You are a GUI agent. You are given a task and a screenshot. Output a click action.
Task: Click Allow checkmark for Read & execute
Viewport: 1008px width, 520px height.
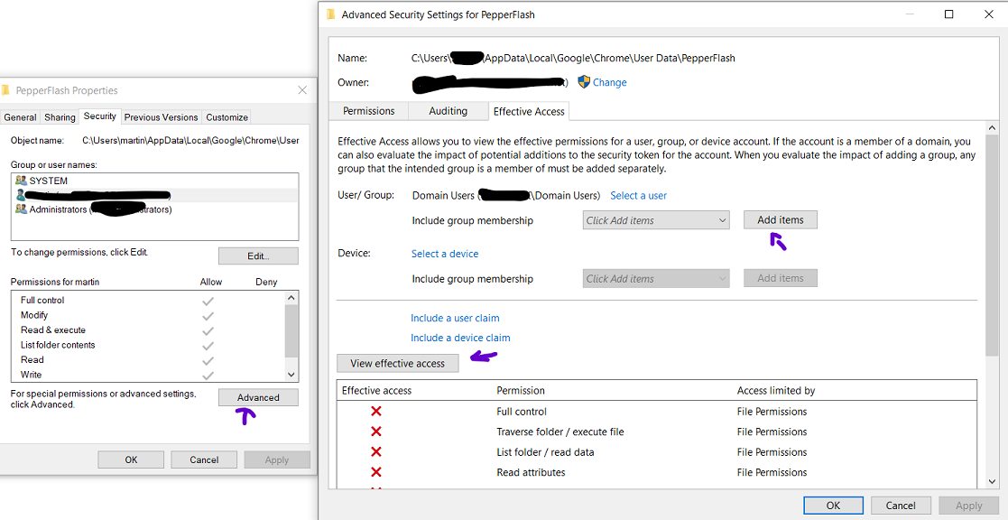tap(208, 330)
